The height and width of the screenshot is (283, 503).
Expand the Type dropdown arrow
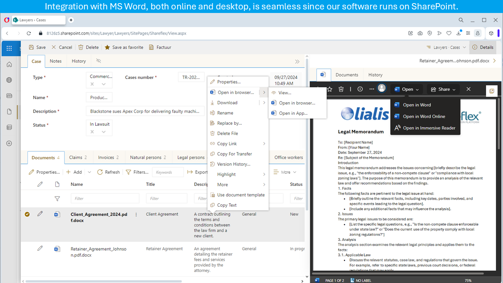coord(104,84)
